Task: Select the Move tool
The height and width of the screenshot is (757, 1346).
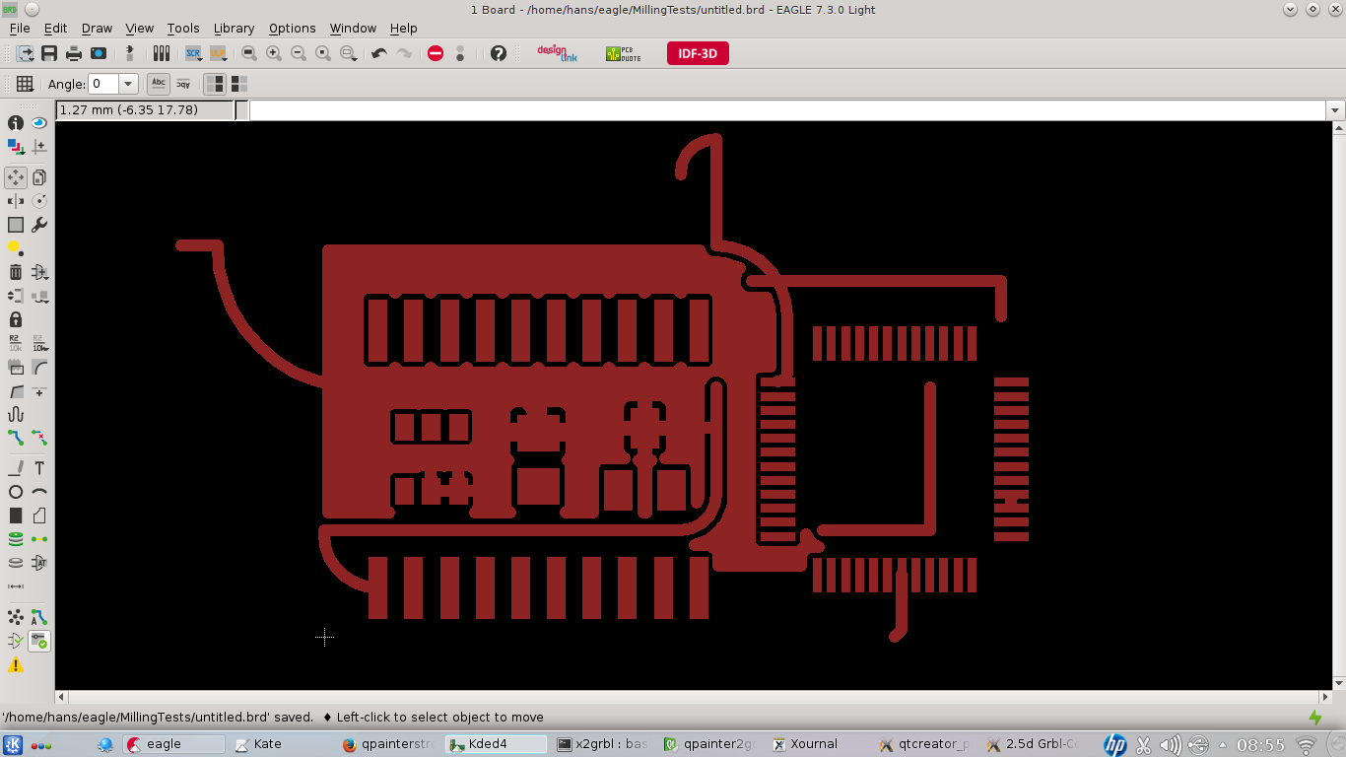Action: click(x=16, y=177)
